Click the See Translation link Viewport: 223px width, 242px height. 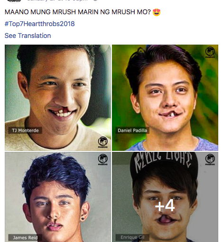(28, 36)
